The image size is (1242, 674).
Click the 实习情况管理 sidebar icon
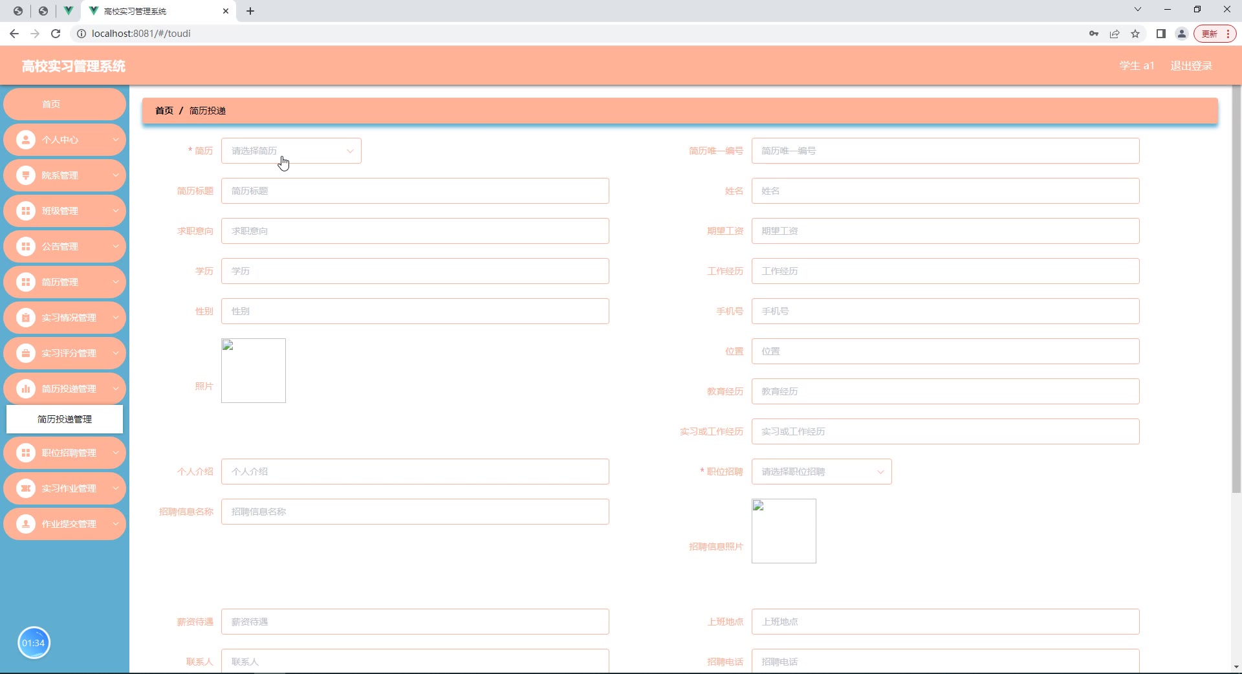26,318
